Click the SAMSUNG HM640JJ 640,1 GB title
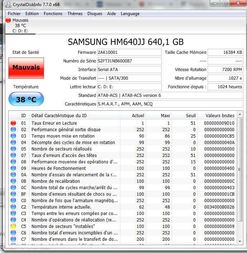Image resolution: width=247 pixels, height=253 pixels. [125, 42]
